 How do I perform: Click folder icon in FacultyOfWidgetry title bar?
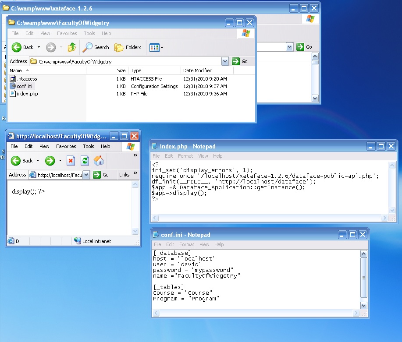click(x=11, y=22)
